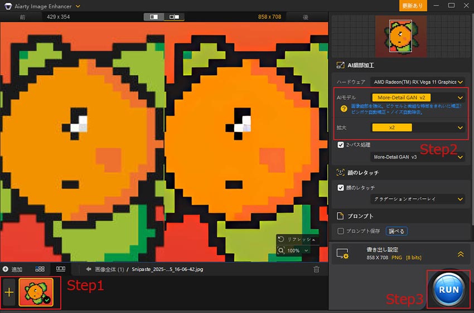474x313 pixels.
Task: Maximize the Aiarty window
Action: 451,6
